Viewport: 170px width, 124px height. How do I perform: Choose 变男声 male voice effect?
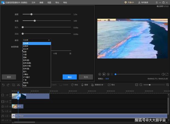(37, 46)
